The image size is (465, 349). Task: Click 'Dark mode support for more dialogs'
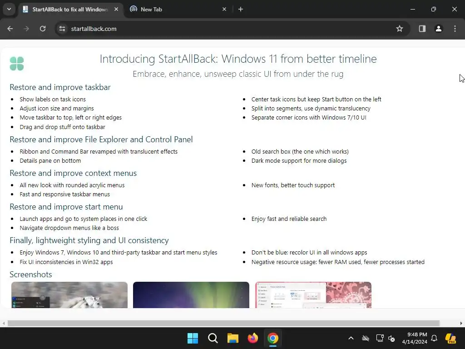click(x=299, y=160)
